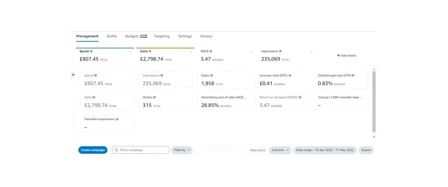
Task: Click info icon beside top Sales metric
Action: [150, 51]
